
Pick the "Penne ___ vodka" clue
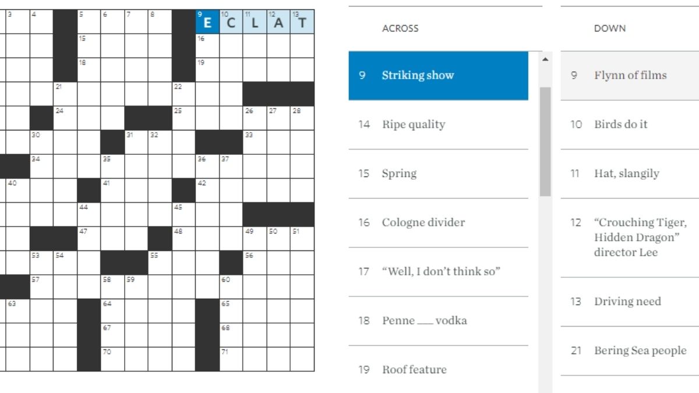click(x=438, y=321)
